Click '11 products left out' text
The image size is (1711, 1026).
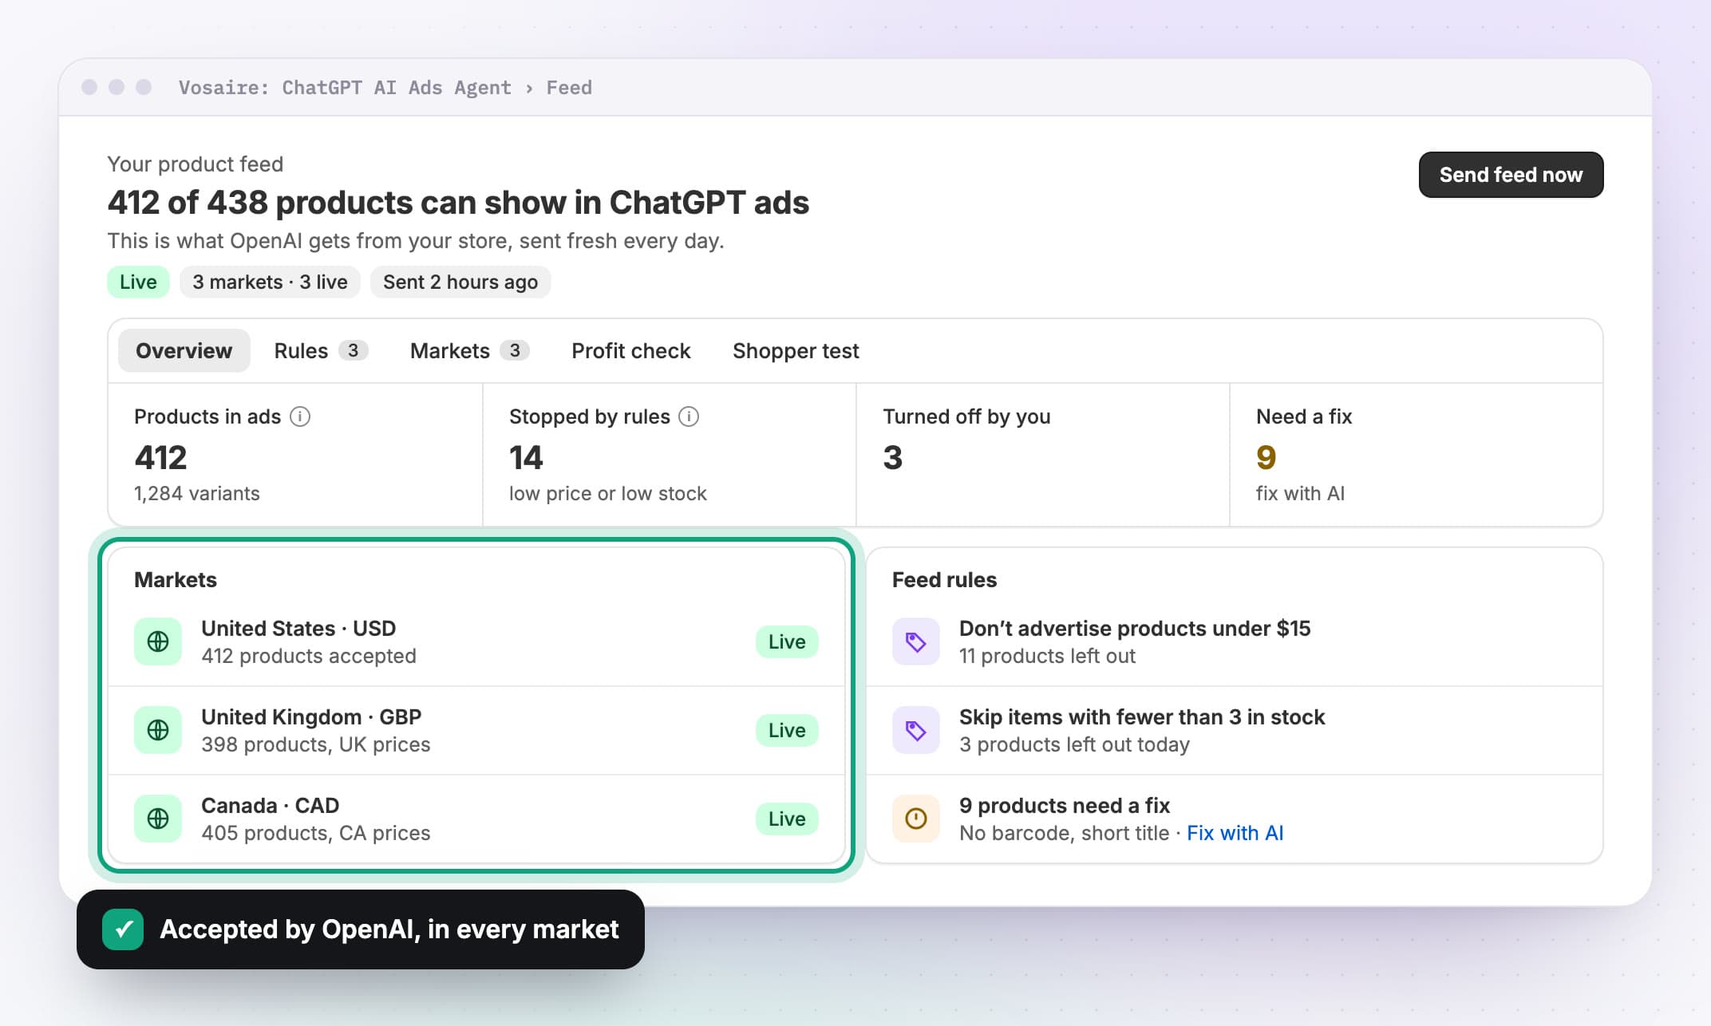point(1047,656)
